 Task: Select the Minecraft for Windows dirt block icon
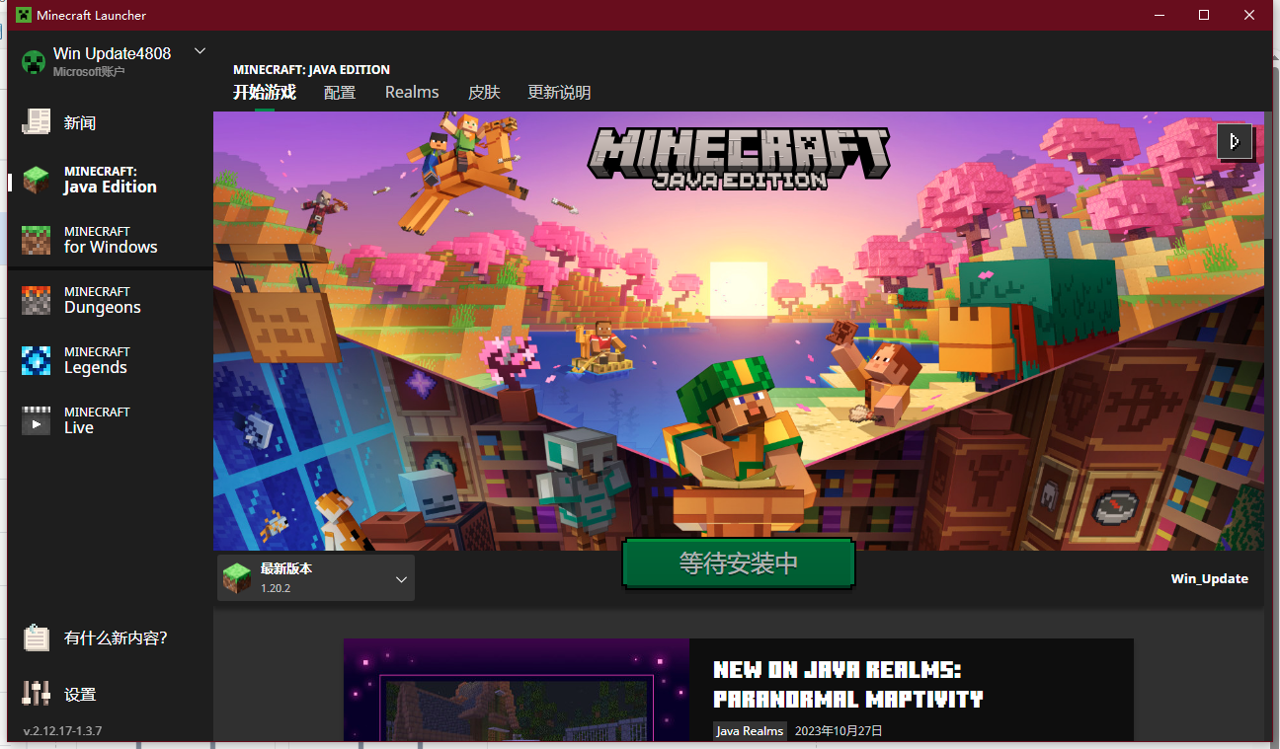coord(37,240)
